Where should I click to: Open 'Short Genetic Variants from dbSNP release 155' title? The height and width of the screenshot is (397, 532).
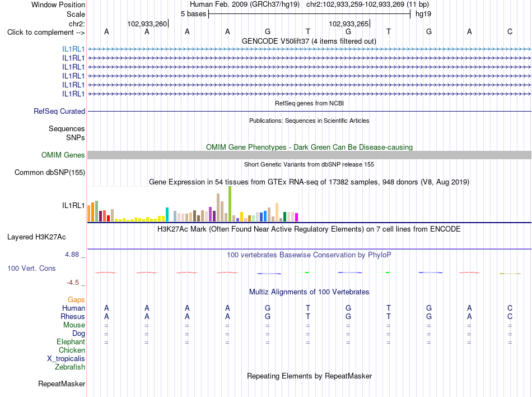309,164
